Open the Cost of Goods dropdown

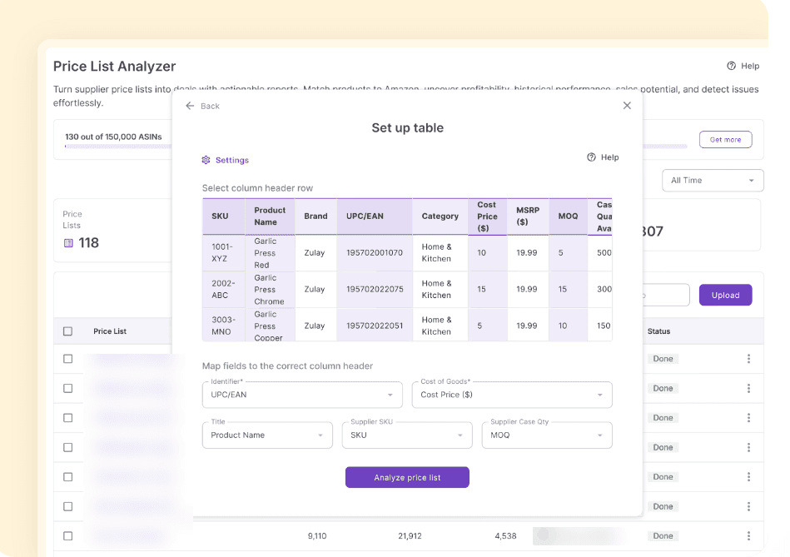click(x=512, y=395)
